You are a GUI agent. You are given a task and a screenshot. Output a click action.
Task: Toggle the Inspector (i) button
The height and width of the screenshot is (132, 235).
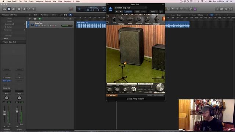(9, 9)
